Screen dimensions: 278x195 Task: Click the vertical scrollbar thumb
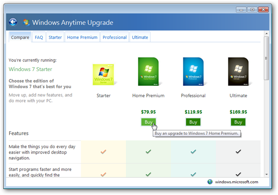coord(266,58)
